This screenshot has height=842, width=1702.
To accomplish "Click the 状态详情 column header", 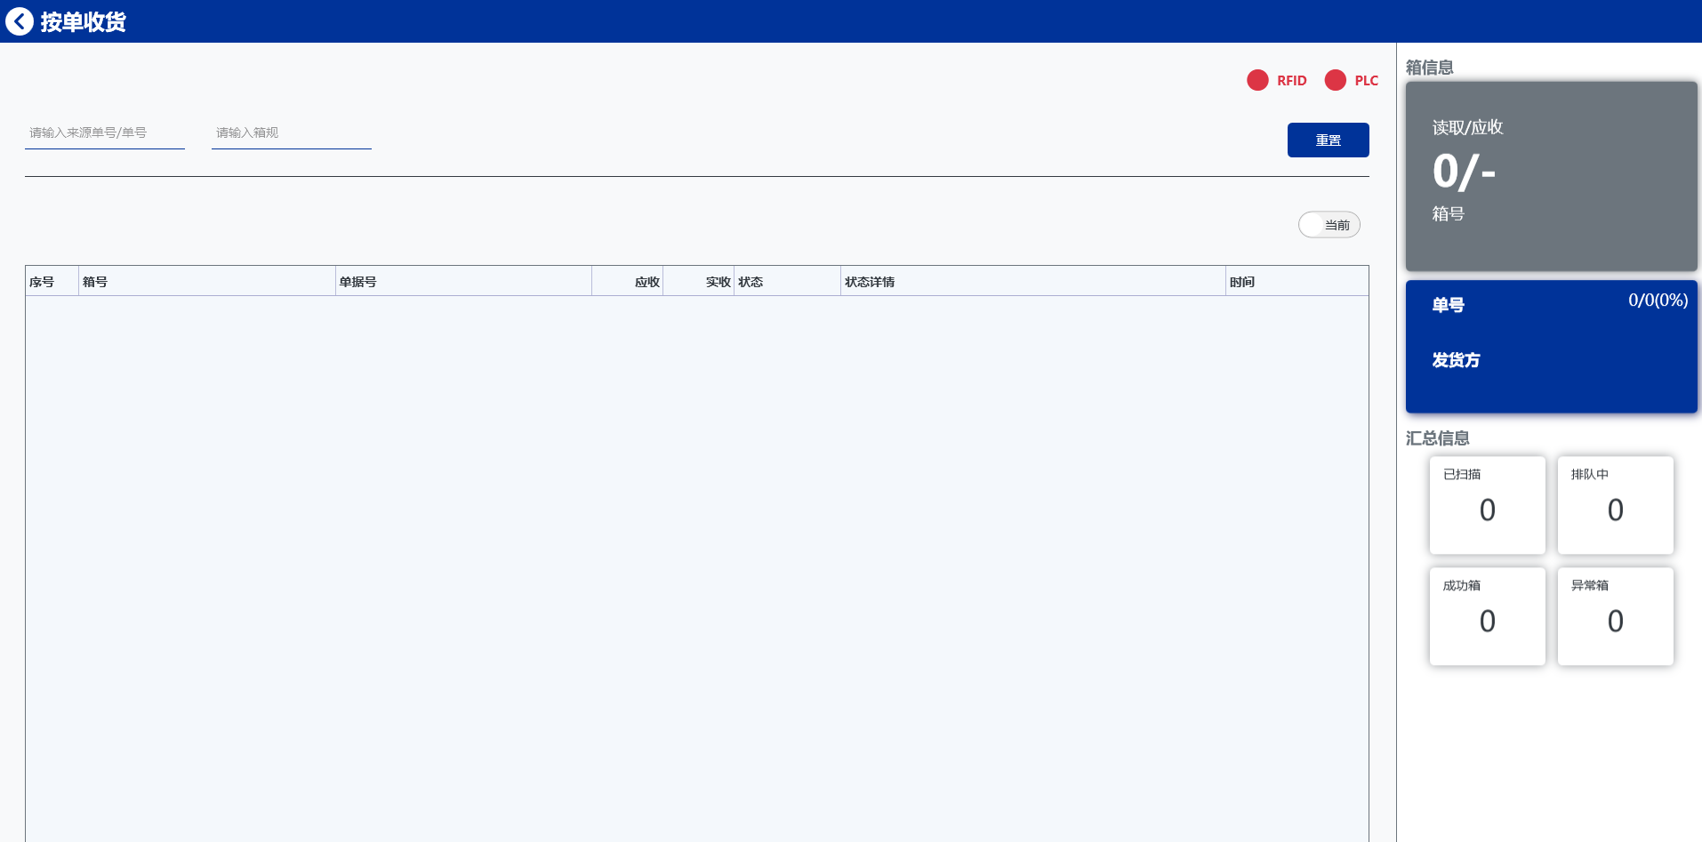I will click(1032, 281).
